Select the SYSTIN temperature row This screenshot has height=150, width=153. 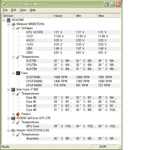pos(73,61)
